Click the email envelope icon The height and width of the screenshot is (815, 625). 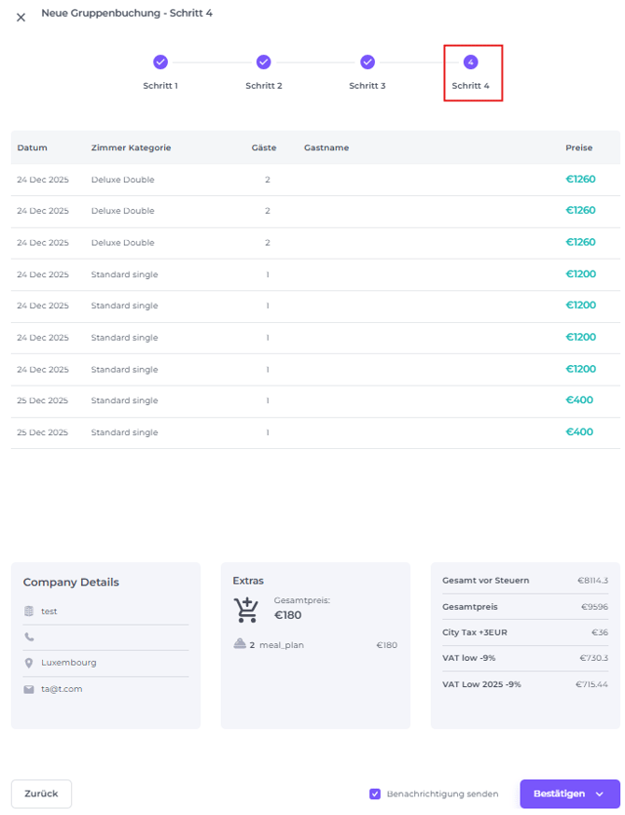click(30, 689)
